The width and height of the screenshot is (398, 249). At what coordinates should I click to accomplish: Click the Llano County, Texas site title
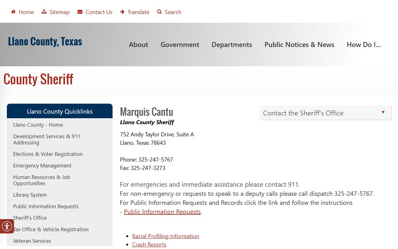[45, 41]
